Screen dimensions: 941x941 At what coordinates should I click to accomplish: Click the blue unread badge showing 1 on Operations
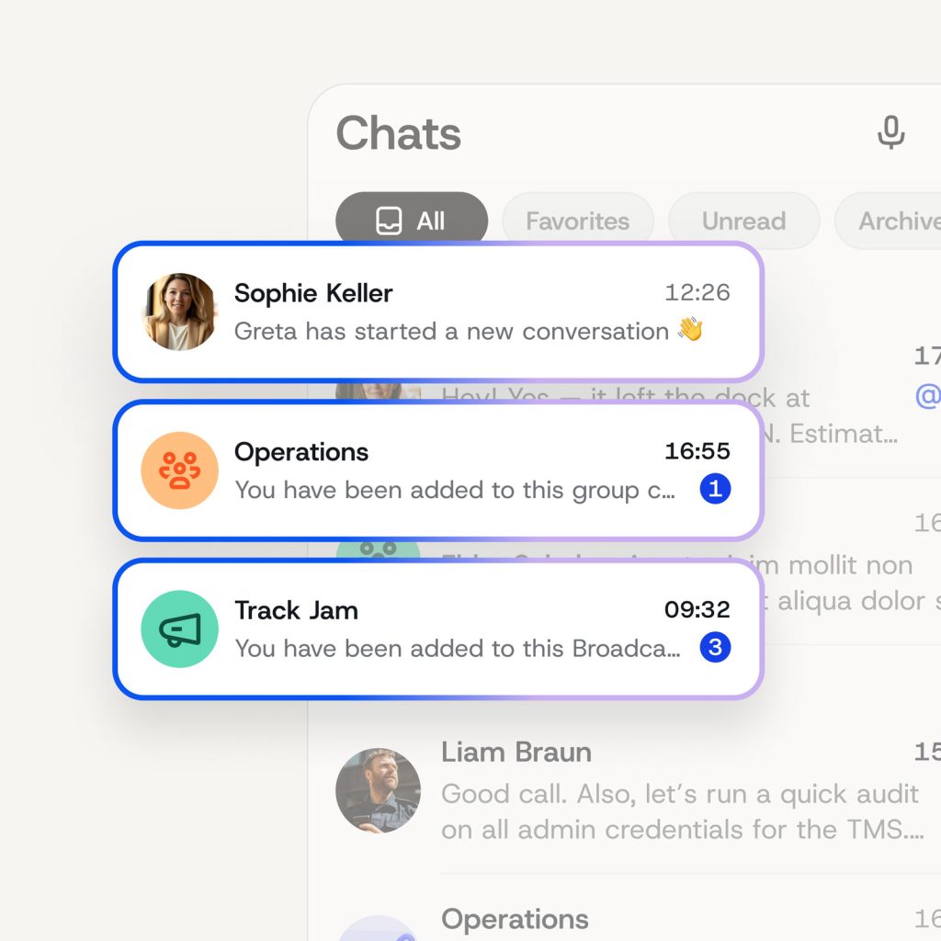(x=715, y=489)
